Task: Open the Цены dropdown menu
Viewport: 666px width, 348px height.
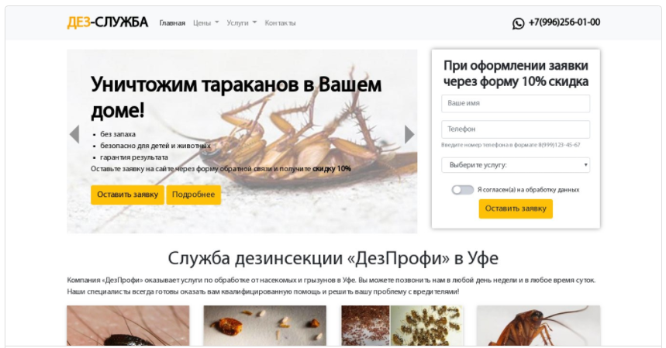Action: [x=205, y=23]
